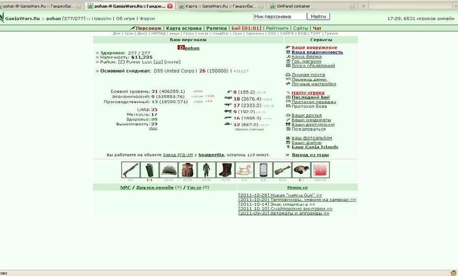Open a new browser tab
Image resolution: width=458 pixels, height=276 pixels.
tap(363, 6)
